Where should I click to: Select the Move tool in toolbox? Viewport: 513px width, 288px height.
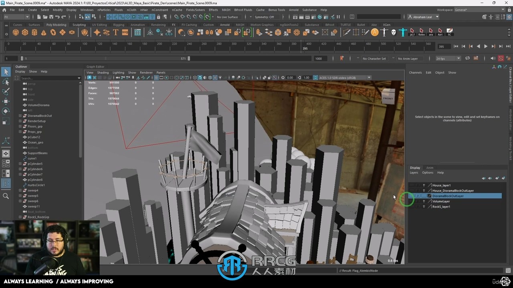tap(6, 101)
